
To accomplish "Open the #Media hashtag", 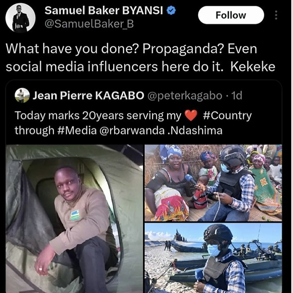I will 77,131.
